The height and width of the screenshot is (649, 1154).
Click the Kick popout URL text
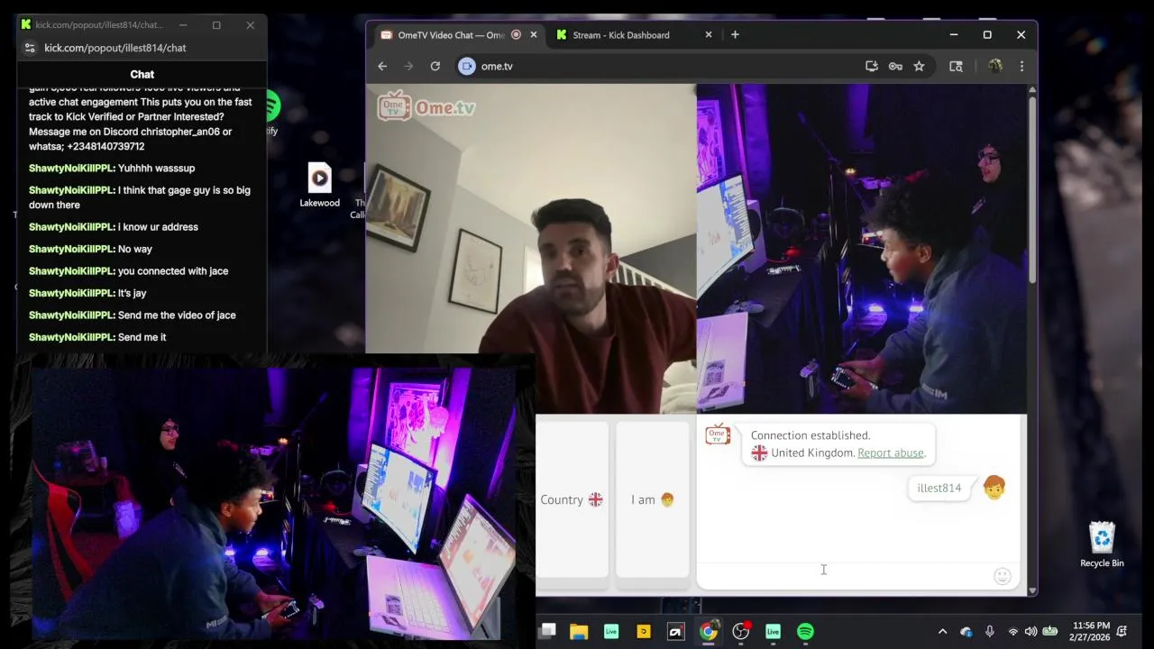click(x=115, y=48)
